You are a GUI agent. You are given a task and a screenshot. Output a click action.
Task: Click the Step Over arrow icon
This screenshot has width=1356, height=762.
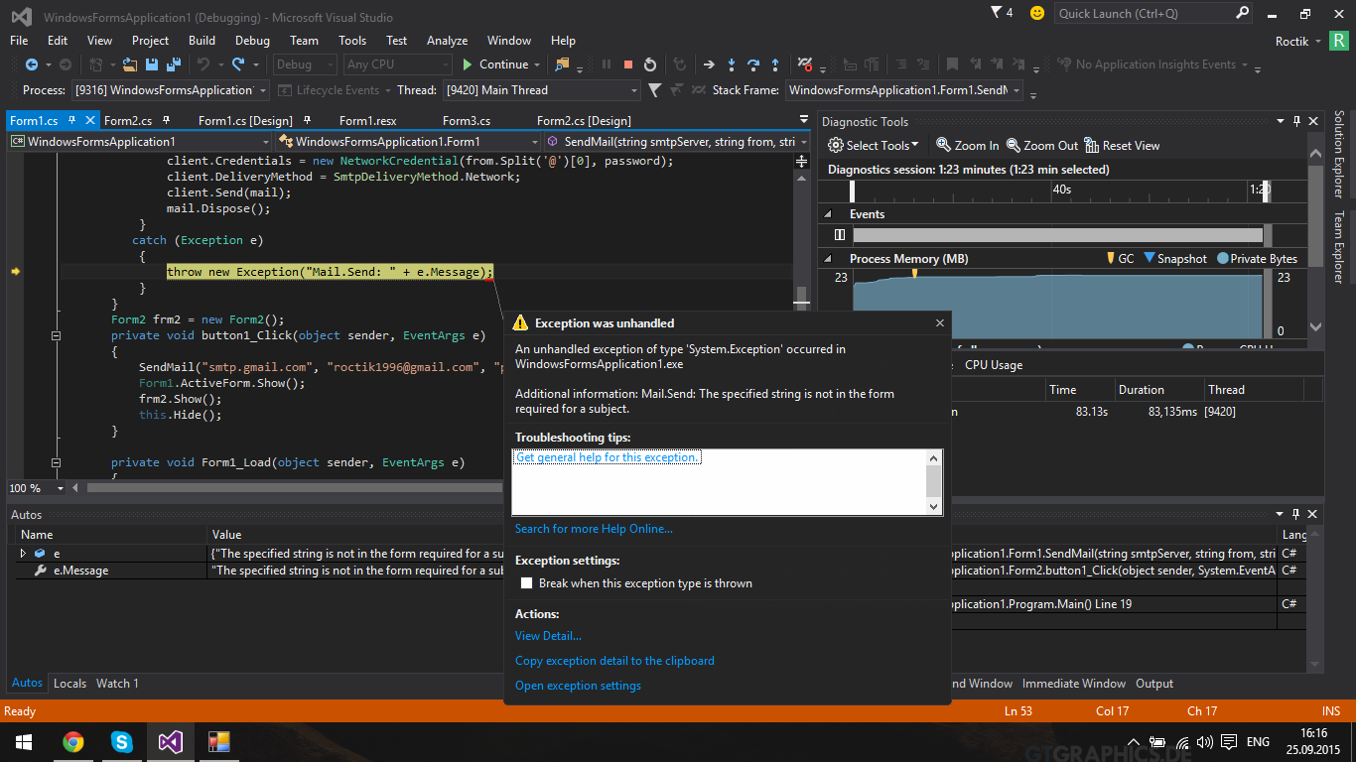[753, 64]
